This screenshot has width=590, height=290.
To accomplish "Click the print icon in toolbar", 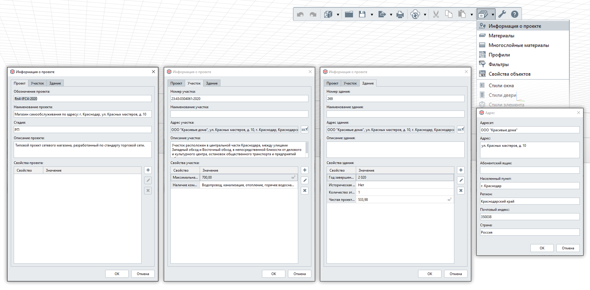I will click(400, 14).
